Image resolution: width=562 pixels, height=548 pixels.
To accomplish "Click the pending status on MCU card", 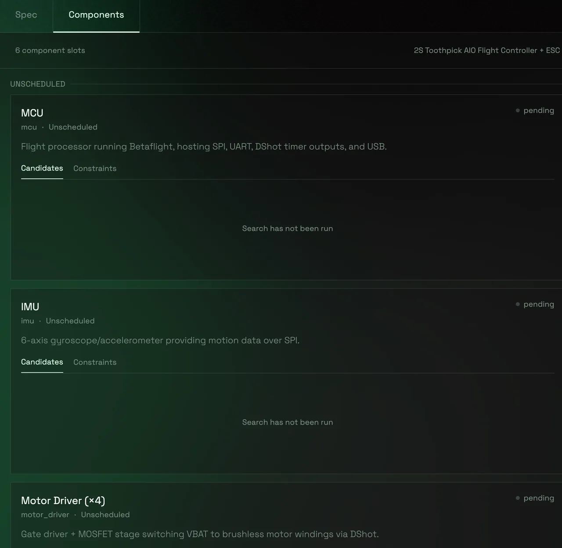I will point(535,110).
